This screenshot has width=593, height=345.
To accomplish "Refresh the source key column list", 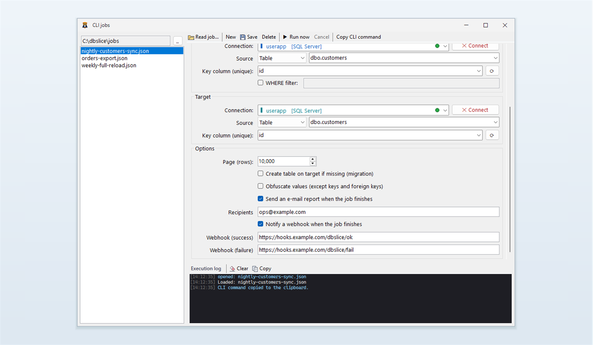I will (x=492, y=71).
